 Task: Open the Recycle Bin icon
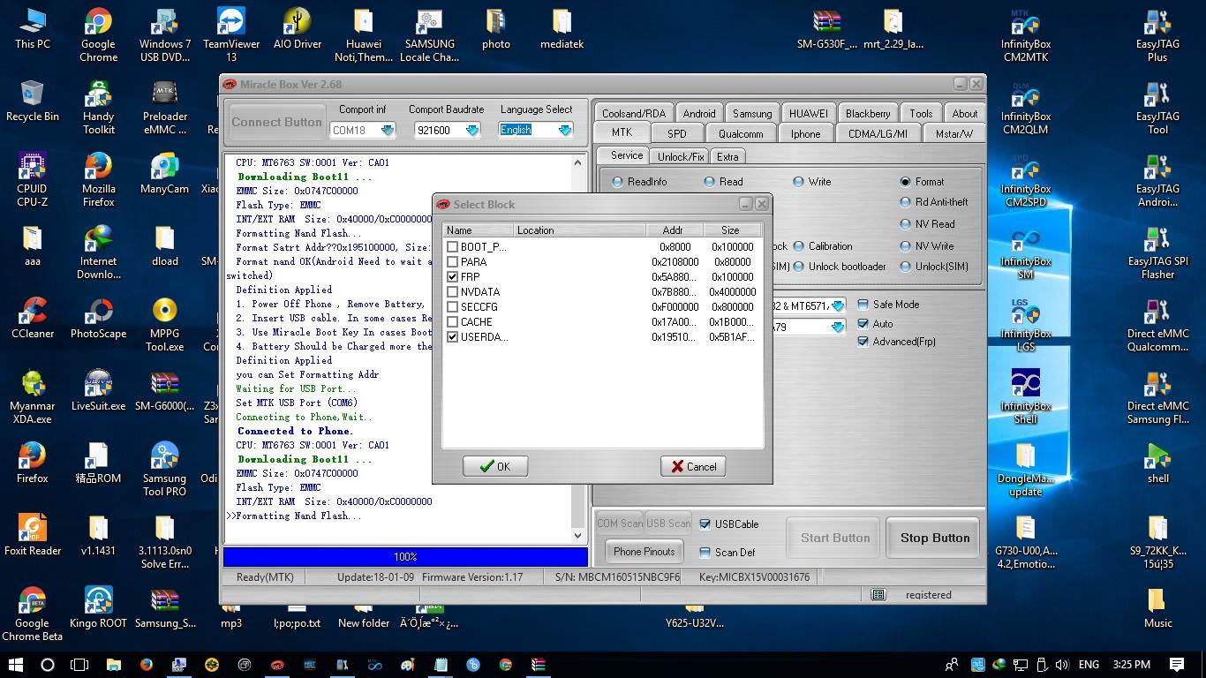tap(33, 102)
